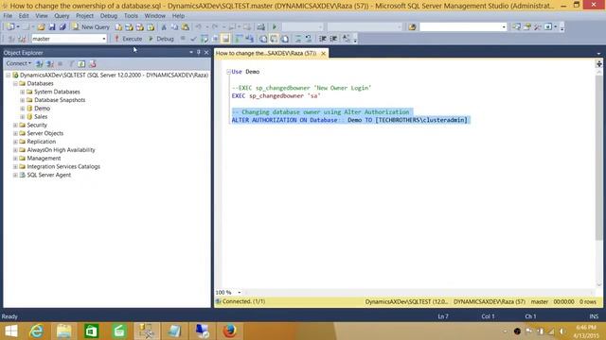
Task: Expand the System Databases folder
Action: [23, 92]
